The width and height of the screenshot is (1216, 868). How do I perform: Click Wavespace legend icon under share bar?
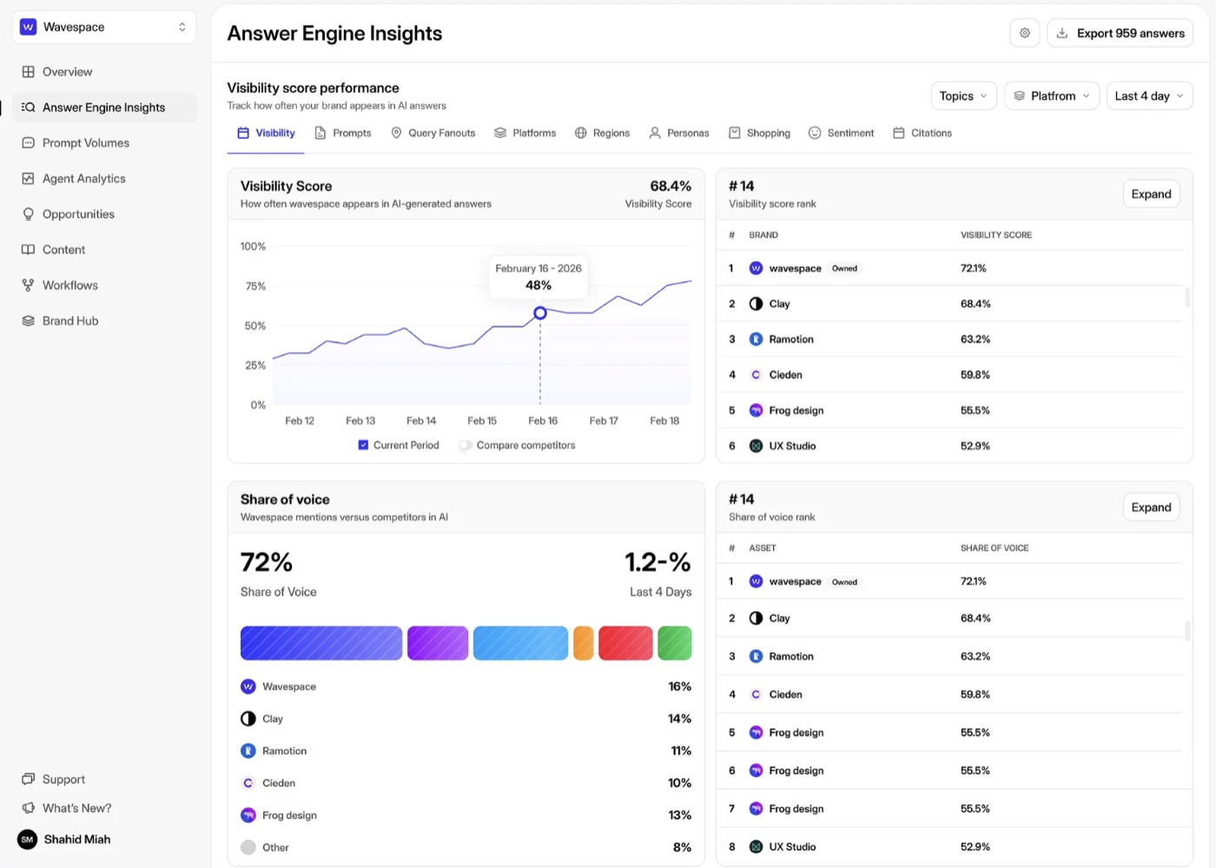click(248, 686)
